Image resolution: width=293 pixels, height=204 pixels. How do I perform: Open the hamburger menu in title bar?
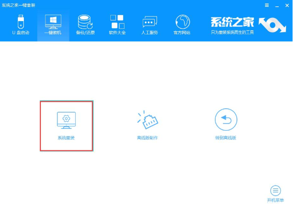click(x=267, y=5)
